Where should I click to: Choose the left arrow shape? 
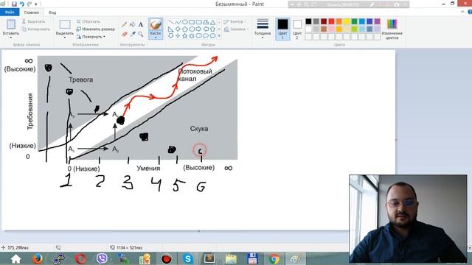pos(206,29)
